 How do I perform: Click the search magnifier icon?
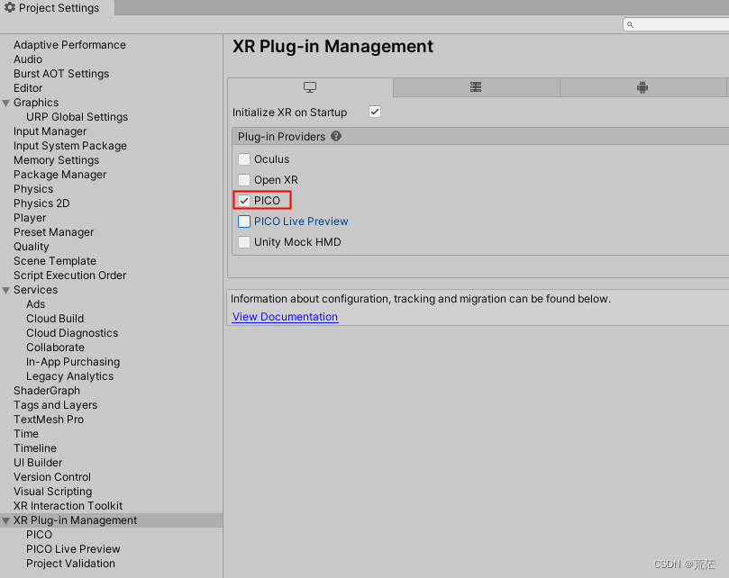630,24
